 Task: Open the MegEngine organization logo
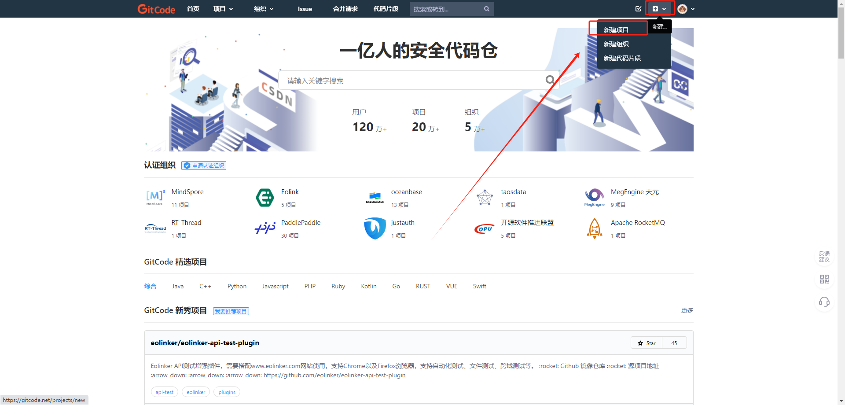click(x=595, y=198)
